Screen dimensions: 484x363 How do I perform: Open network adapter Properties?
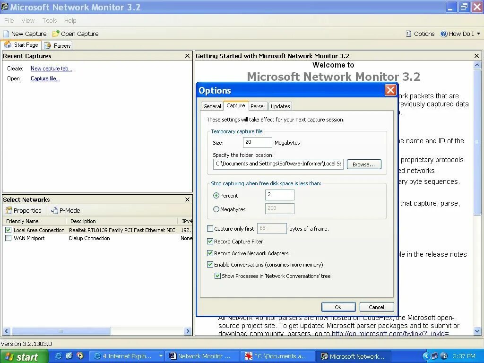pyautogui.click(x=23, y=210)
